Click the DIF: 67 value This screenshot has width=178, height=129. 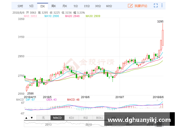30,99
